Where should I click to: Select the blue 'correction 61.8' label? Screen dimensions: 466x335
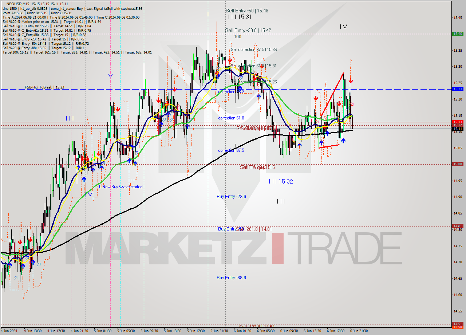tap(231, 118)
